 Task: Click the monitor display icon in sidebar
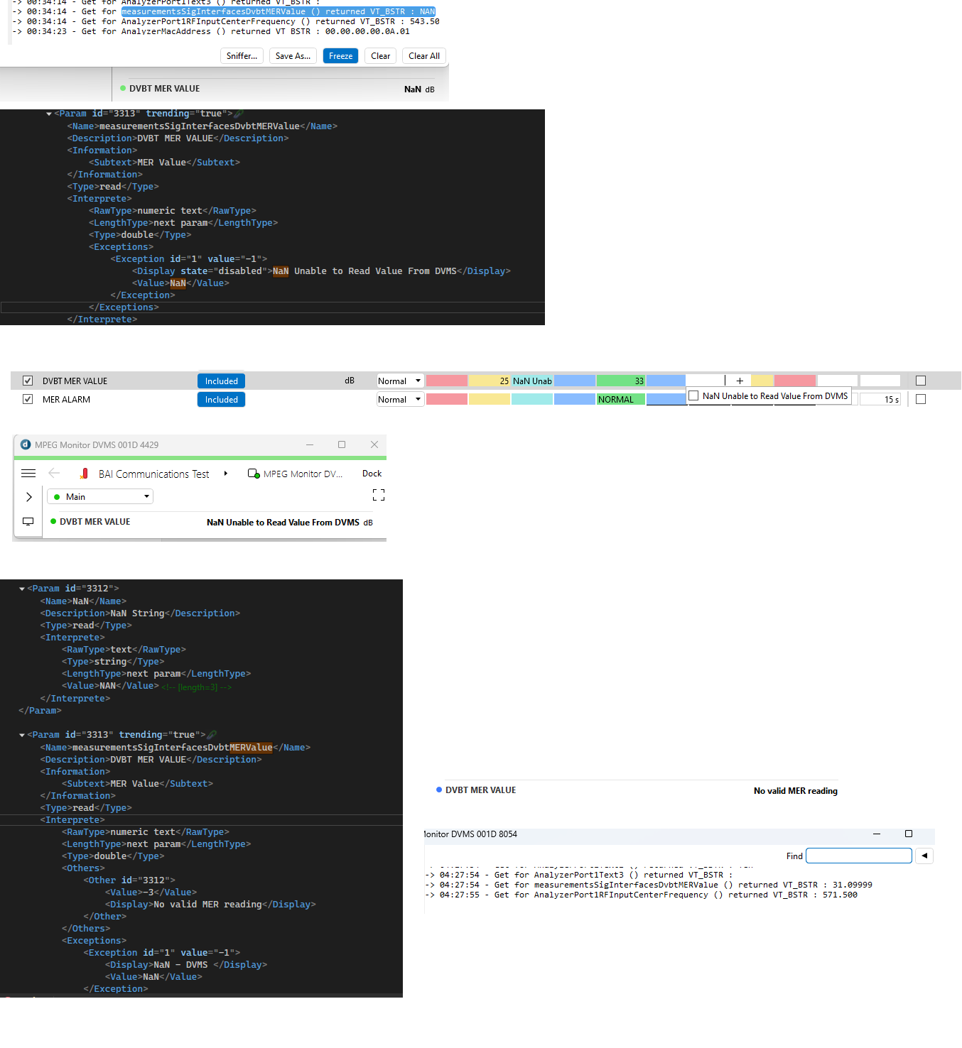click(x=28, y=522)
